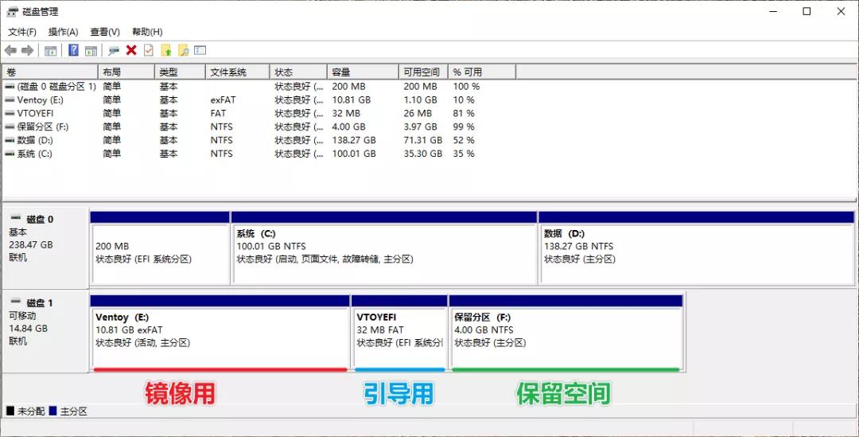The height and width of the screenshot is (437, 859).
Task: Click the blue 主分区 legend swatch
Action: (x=53, y=411)
